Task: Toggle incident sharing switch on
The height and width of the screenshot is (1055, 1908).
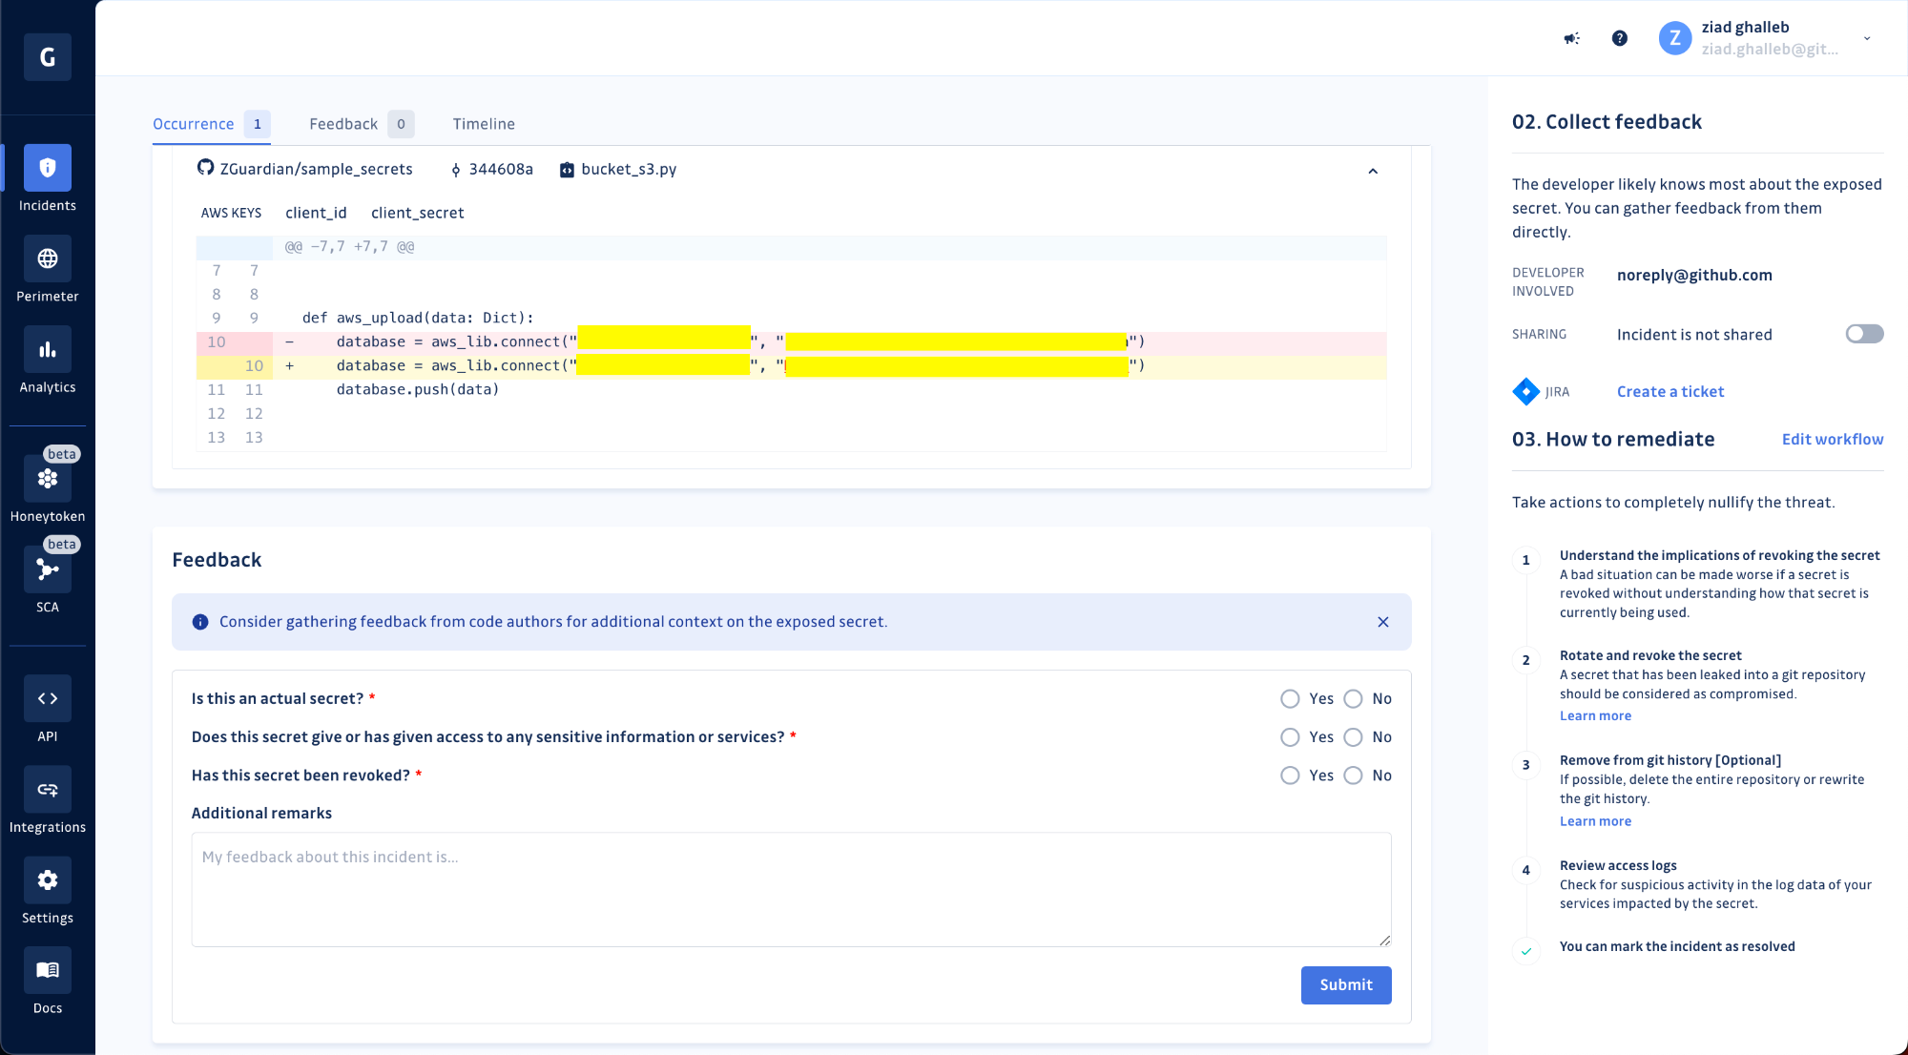Action: (x=1864, y=334)
